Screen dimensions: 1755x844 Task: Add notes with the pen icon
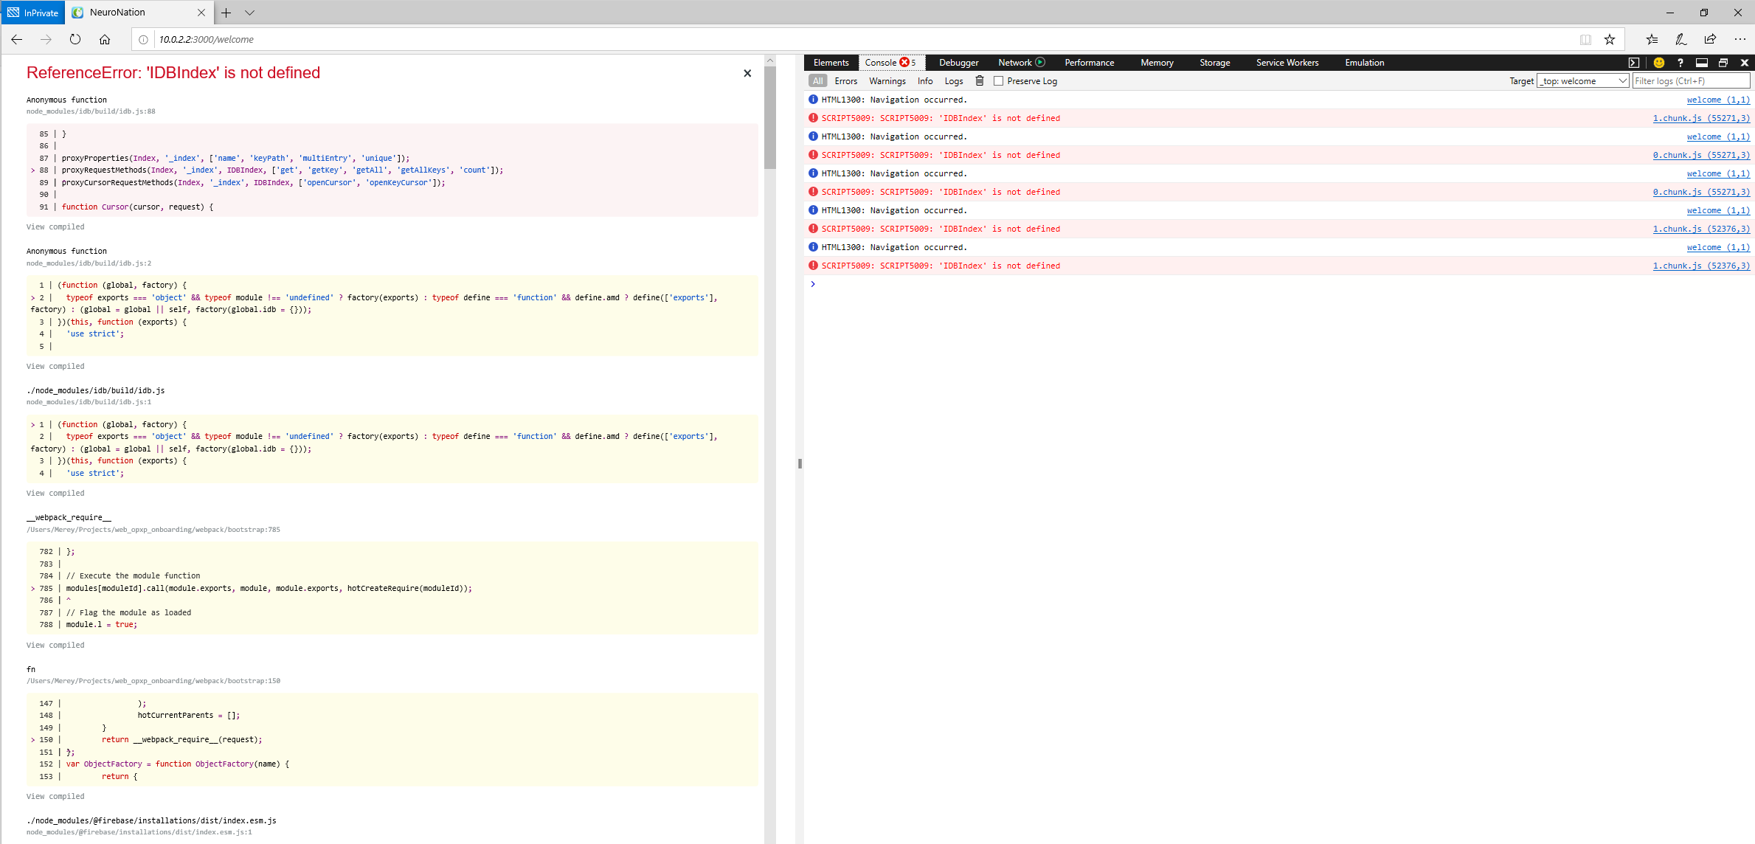point(1681,39)
